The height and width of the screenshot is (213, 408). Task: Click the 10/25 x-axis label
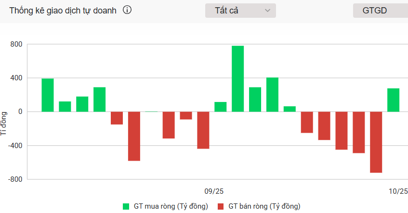(x=398, y=191)
